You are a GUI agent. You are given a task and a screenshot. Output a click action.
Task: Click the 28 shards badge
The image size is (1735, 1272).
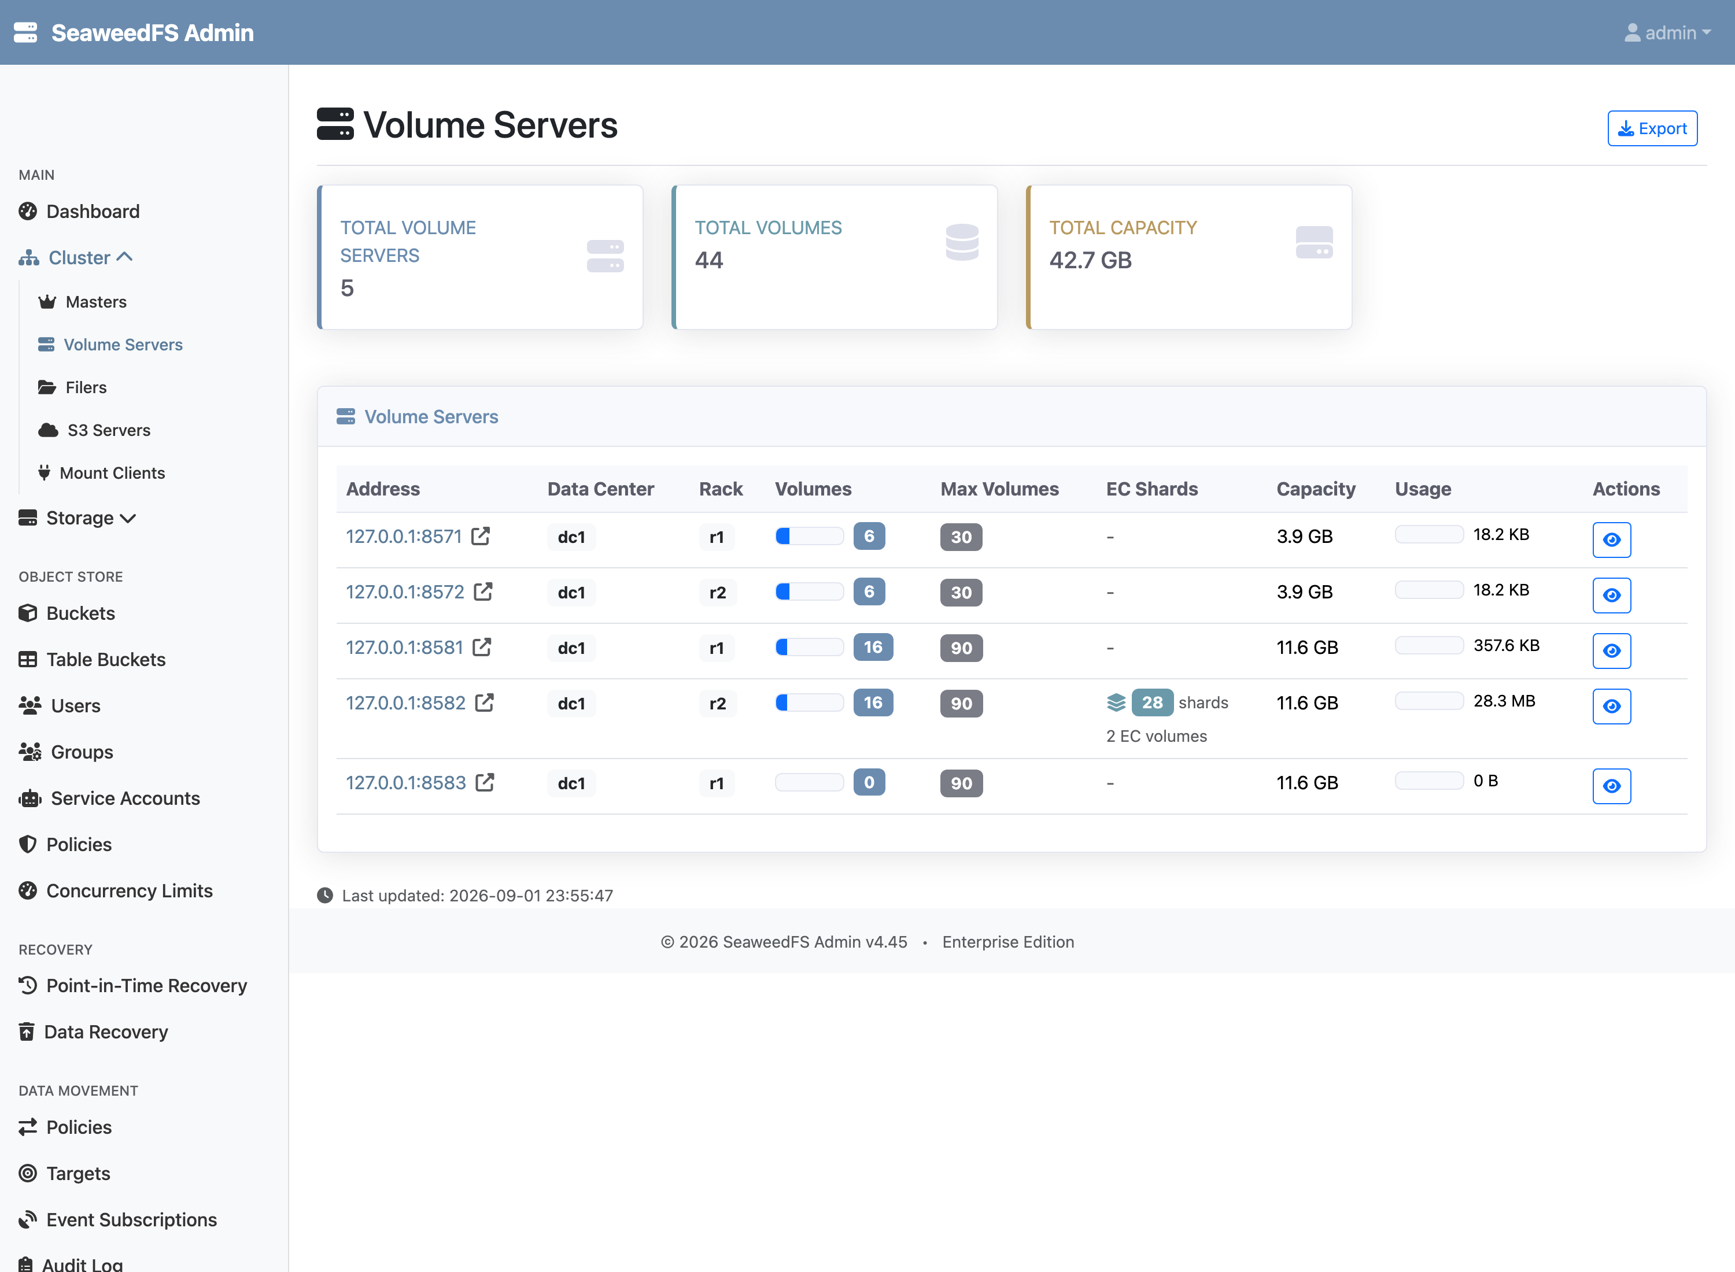point(1152,702)
